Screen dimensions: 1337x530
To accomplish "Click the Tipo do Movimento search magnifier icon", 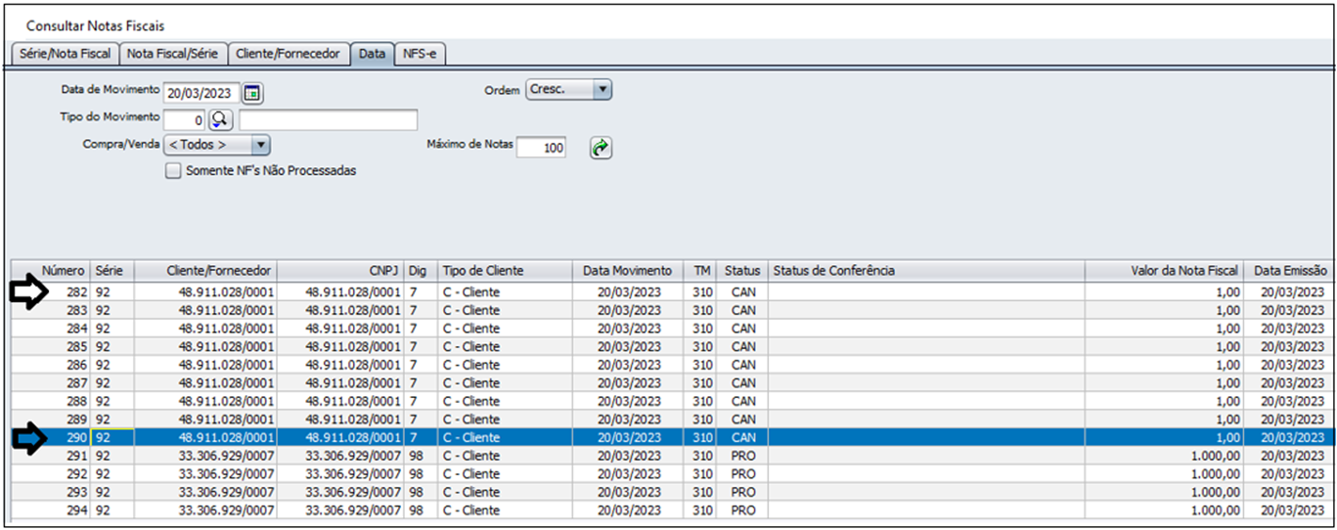I will click(x=220, y=120).
